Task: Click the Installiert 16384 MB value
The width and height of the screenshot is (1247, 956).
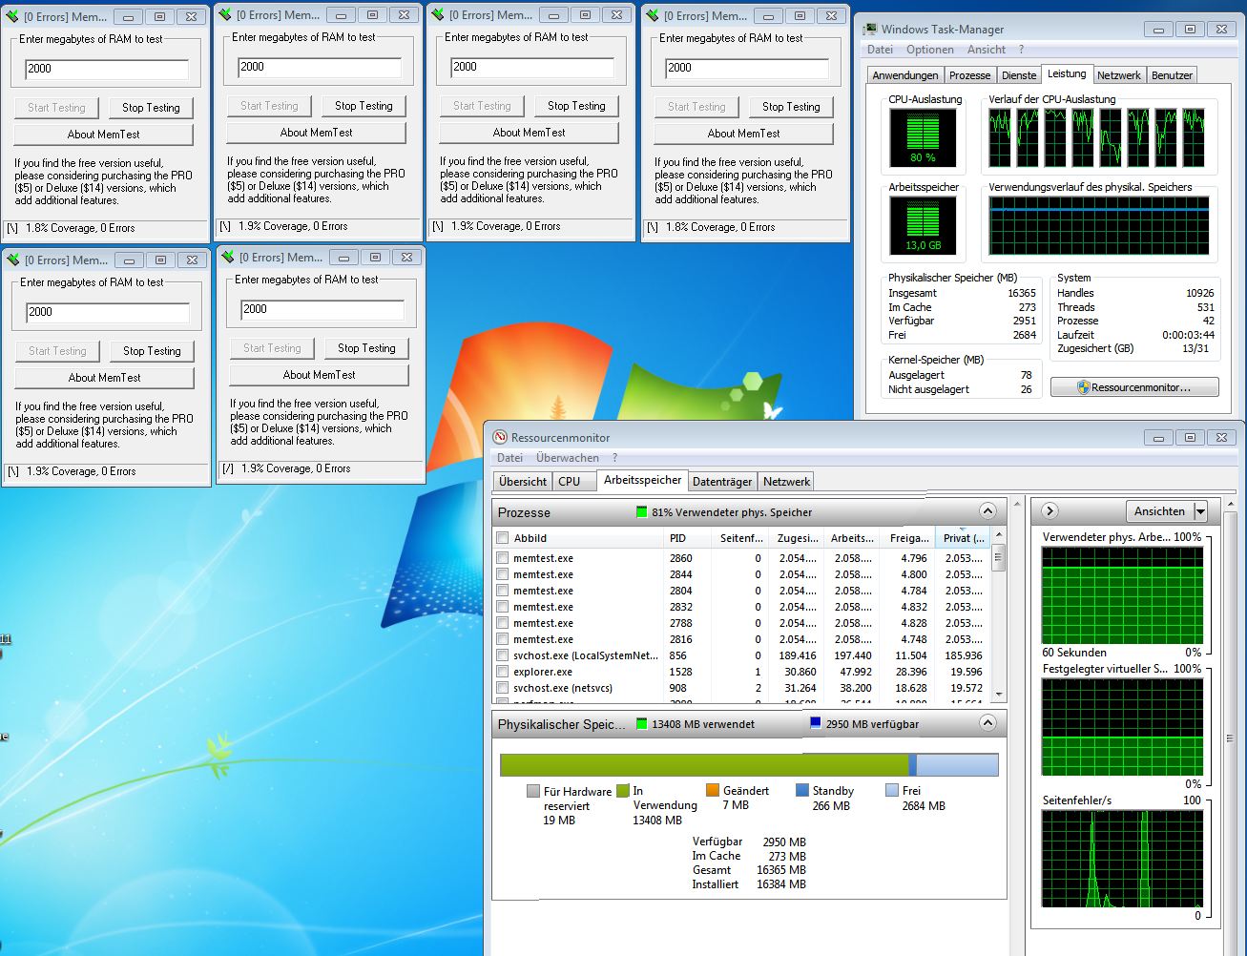Action: (x=781, y=884)
